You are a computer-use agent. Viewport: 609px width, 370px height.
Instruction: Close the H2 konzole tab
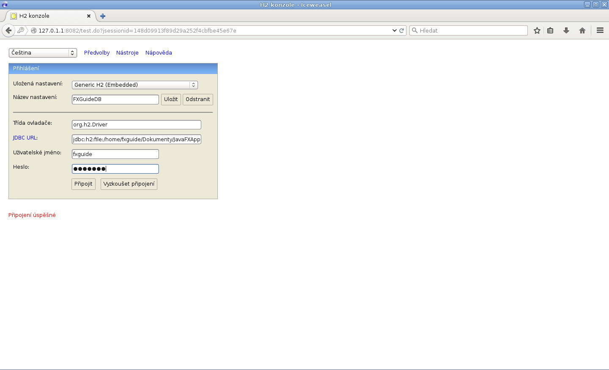pos(89,16)
